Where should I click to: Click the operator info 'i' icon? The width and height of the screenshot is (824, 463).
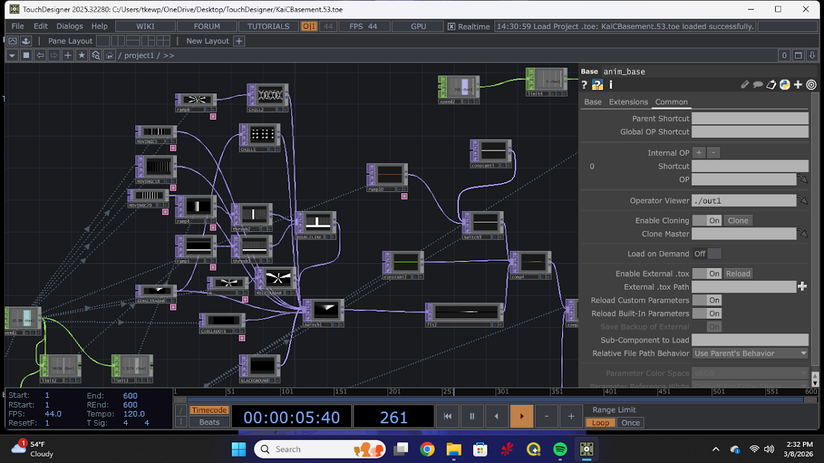tap(610, 84)
